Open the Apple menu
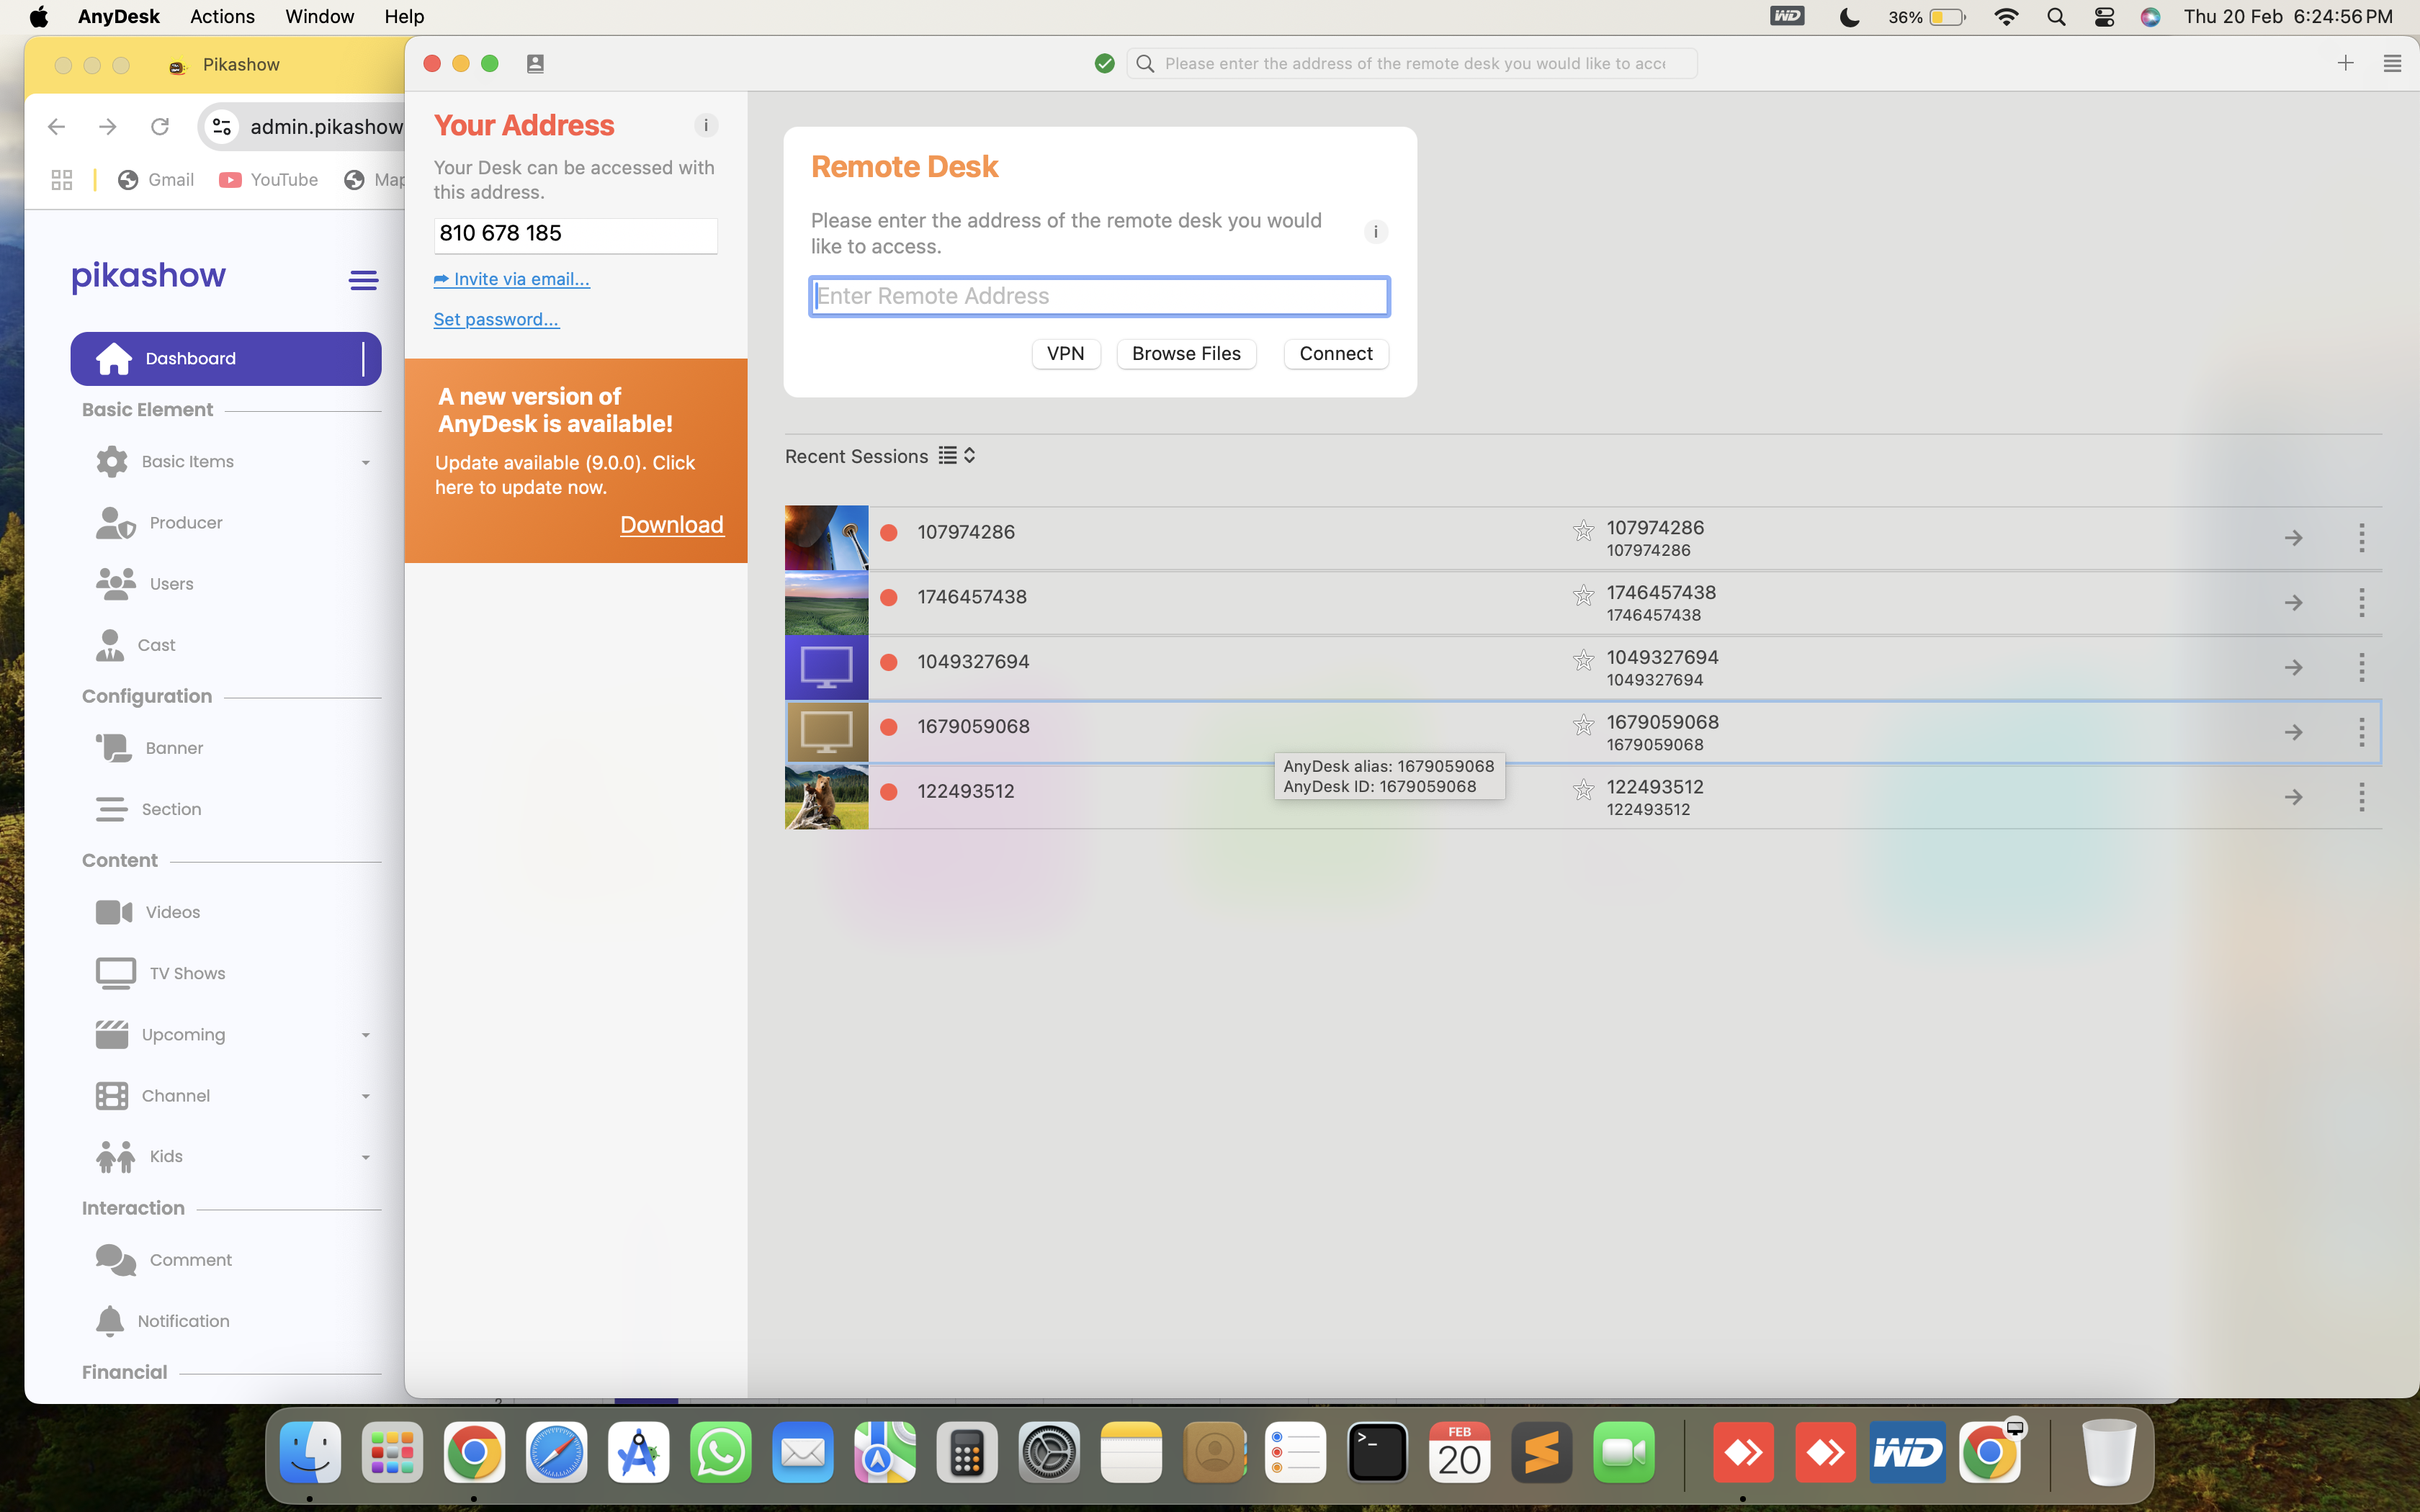This screenshot has height=1512, width=2420. pos(38,16)
